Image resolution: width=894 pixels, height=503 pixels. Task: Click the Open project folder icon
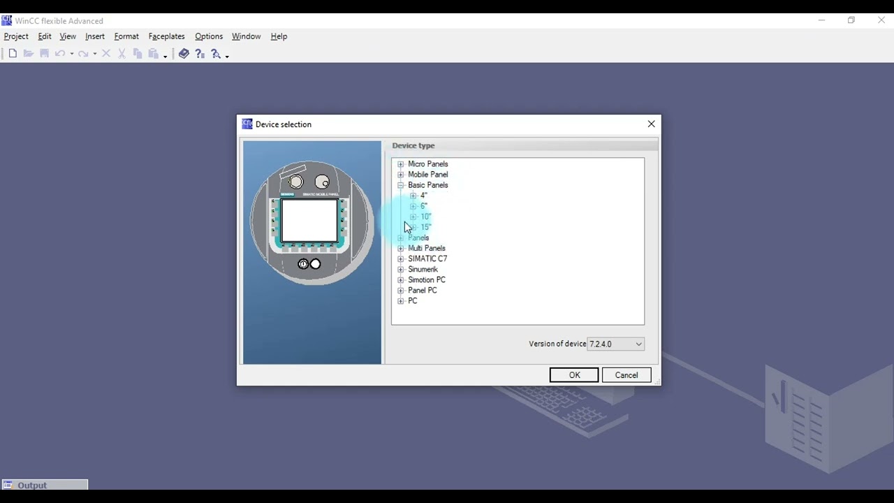pos(29,54)
